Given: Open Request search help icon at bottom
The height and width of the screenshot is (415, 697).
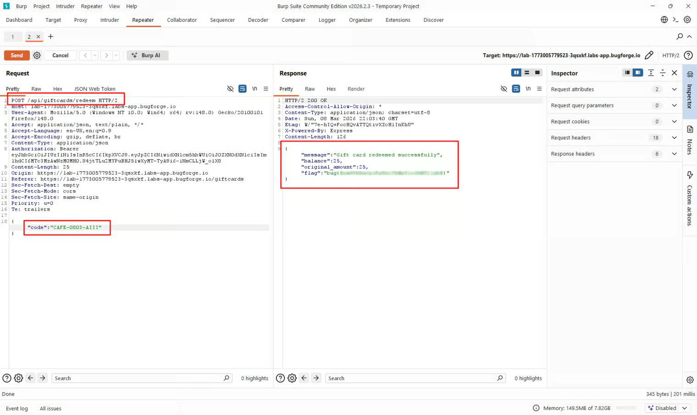Looking at the screenshot, I should click(x=7, y=378).
